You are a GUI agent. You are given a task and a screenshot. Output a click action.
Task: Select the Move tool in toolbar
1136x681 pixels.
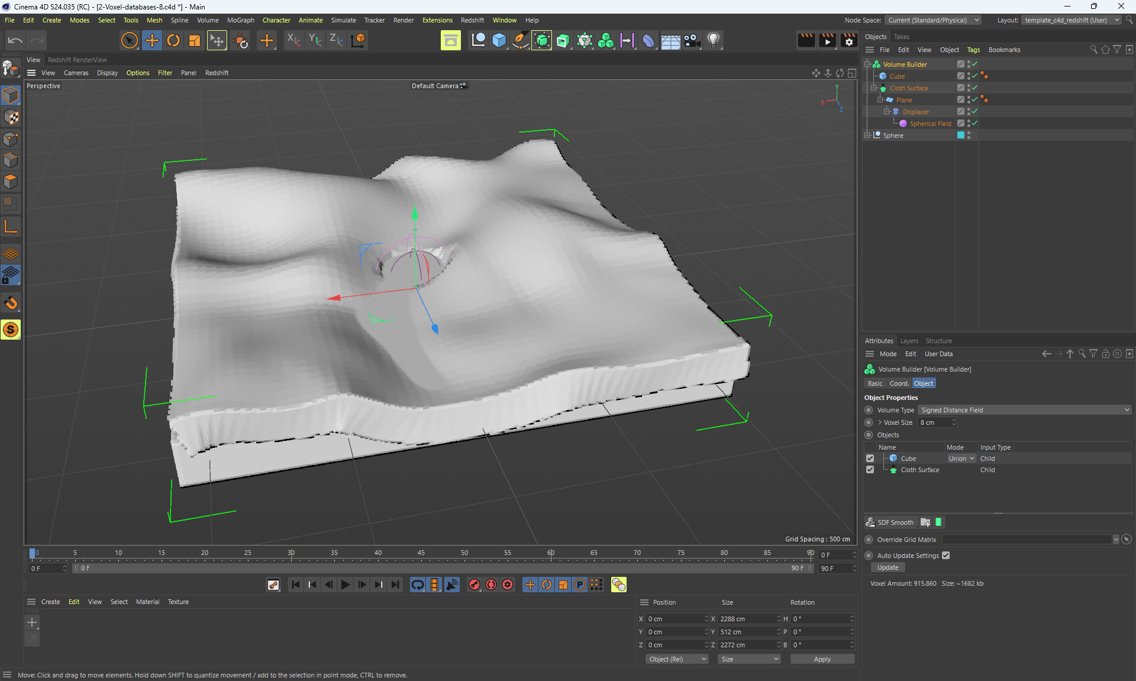pyautogui.click(x=152, y=40)
